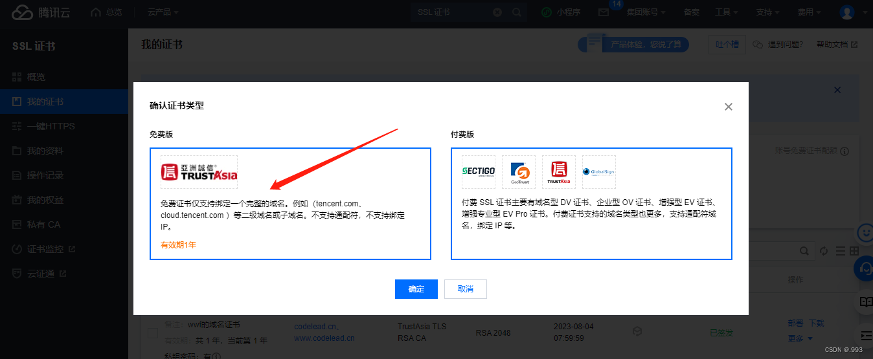The image size is (873, 359).
Task: Click the 有效期1年 text
Action: click(178, 245)
